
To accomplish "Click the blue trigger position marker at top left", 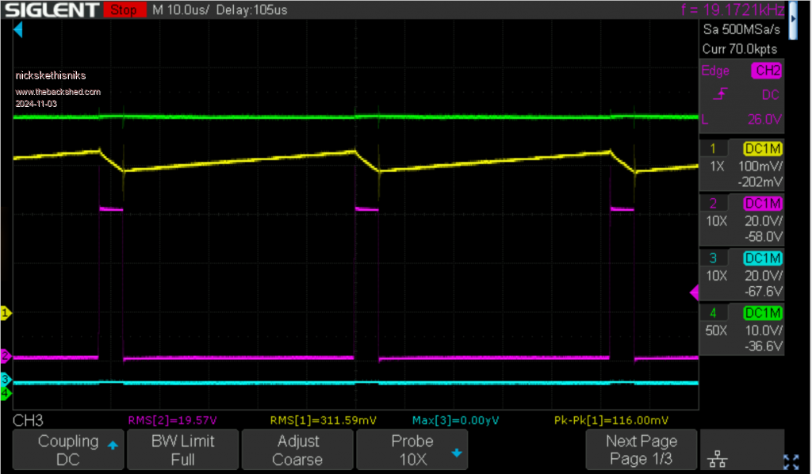I will point(19,29).
